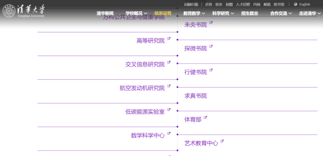Open the 人才招聘 top link

(x=243, y=4)
